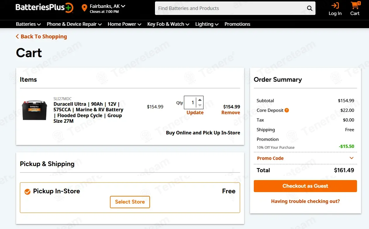369x229 pixels.
Task: Click the Core Deposit help icon
Action: tap(287, 110)
